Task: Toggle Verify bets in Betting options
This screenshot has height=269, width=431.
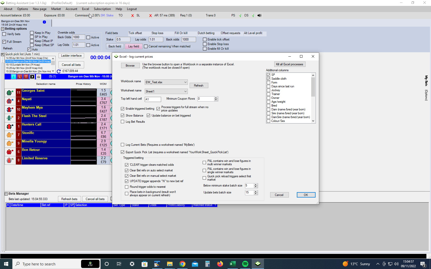Action: point(4,34)
